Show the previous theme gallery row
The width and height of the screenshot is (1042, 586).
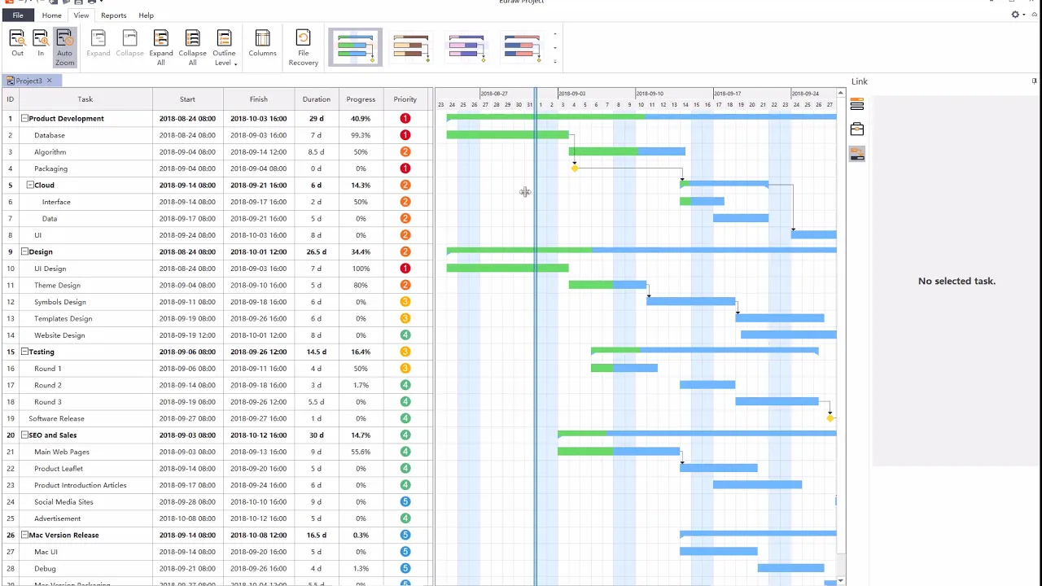pyautogui.click(x=555, y=34)
